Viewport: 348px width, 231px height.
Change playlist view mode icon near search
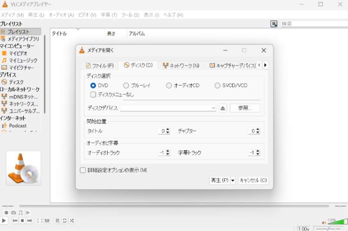tap(274, 24)
